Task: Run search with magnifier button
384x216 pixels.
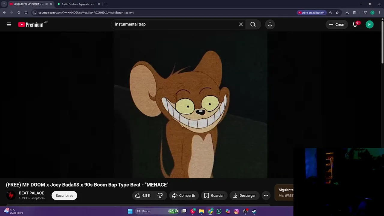Action: [253, 25]
